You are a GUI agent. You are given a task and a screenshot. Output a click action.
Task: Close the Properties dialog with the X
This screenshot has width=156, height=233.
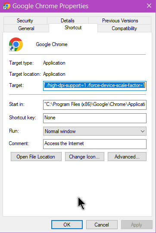point(149,6)
